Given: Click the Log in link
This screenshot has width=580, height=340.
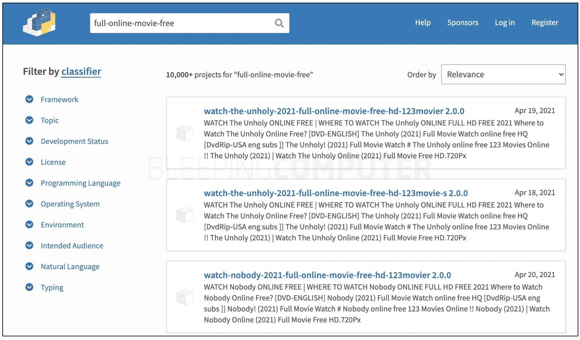Looking at the screenshot, I should point(505,22).
